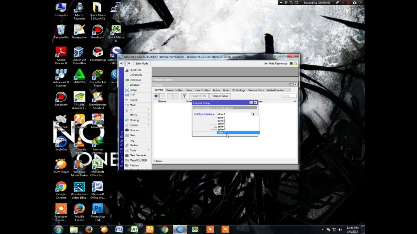
Task: Select ether3 from the interface list
Action: 238,123
